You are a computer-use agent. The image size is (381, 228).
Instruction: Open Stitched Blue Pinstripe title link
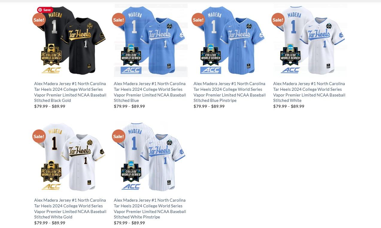point(230,92)
